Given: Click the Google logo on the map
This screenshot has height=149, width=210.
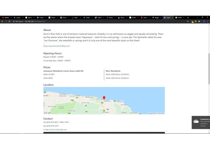Looking at the screenshot, I should click(47, 113).
